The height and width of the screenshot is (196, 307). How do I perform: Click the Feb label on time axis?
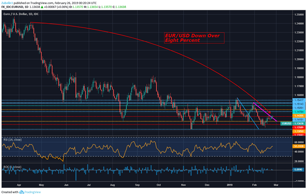[x=254, y=185]
